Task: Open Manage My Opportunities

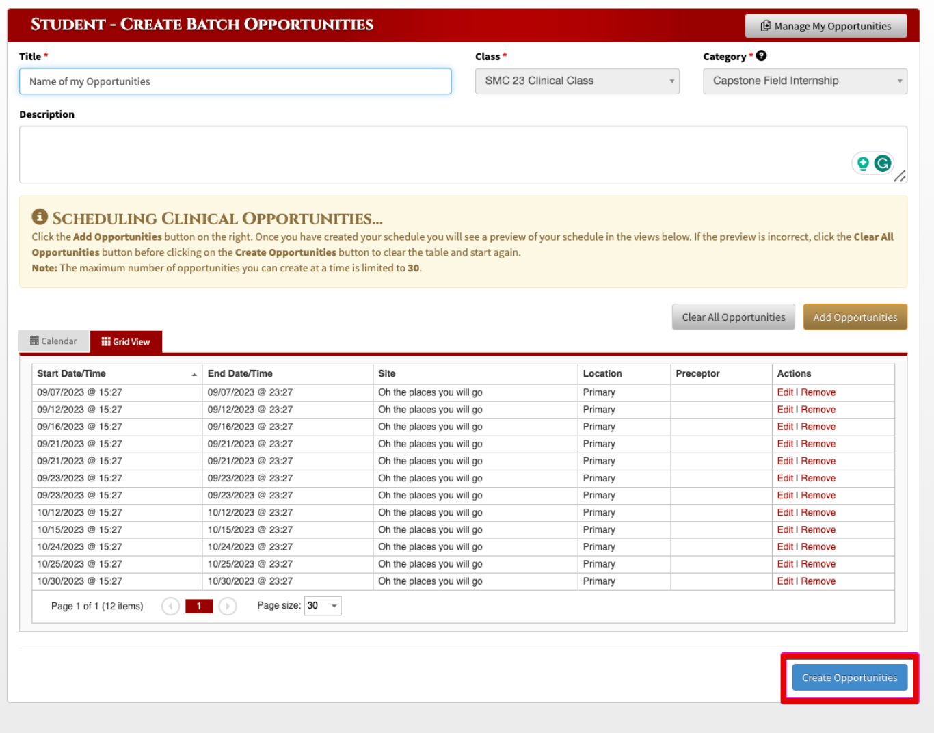Action: click(826, 26)
